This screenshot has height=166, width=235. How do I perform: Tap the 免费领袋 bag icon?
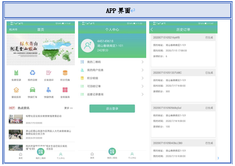click(16, 73)
